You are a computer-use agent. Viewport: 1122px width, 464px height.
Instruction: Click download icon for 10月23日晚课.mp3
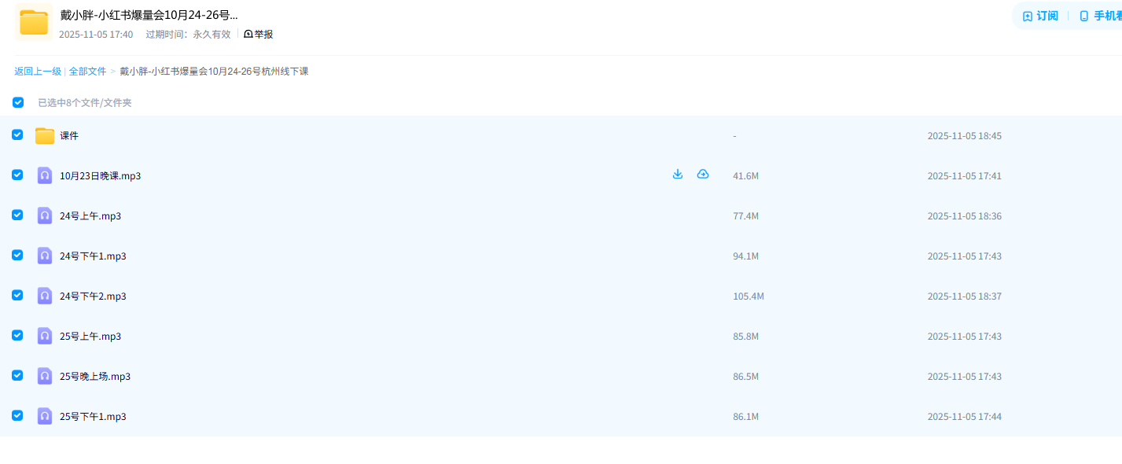click(678, 175)
